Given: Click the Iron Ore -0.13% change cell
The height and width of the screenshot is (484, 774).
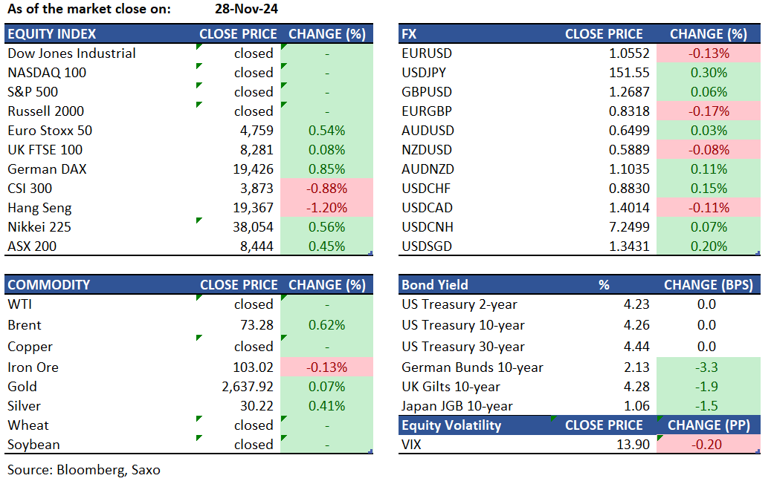Looking at the screenshot, I should tap(327, 367).
